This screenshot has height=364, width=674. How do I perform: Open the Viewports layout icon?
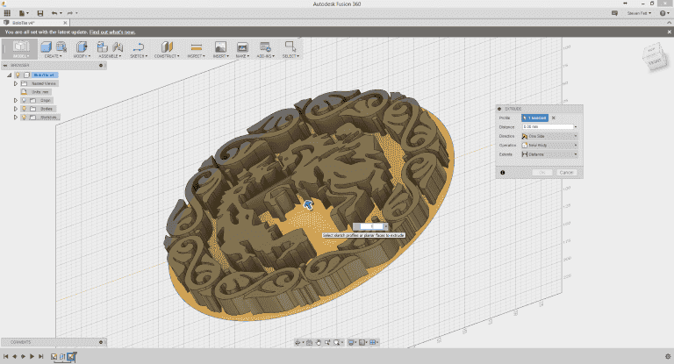(x=374, y=343)
